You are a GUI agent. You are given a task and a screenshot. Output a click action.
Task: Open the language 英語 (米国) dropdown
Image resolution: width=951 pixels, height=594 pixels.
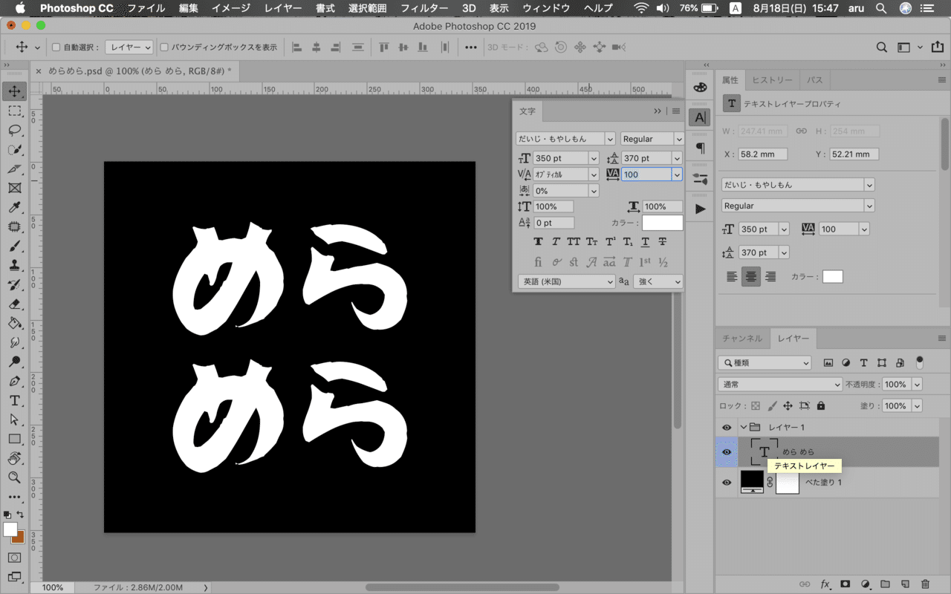pyautogui.click(x=566, y=281)
